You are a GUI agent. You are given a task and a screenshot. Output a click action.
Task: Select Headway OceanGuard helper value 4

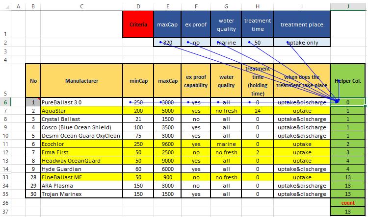(x=348, y=161)
